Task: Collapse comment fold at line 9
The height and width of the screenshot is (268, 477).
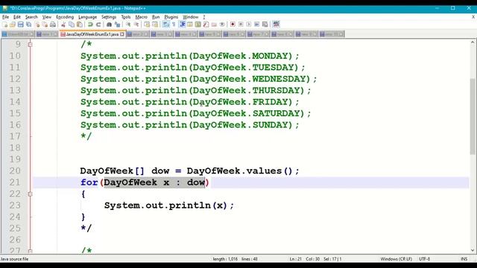Action: 30,45
